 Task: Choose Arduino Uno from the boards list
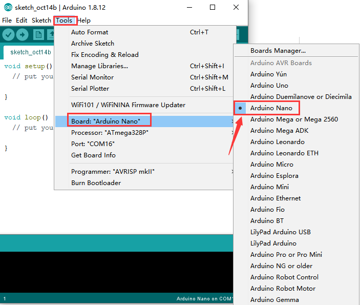click(x=269, y=86)
